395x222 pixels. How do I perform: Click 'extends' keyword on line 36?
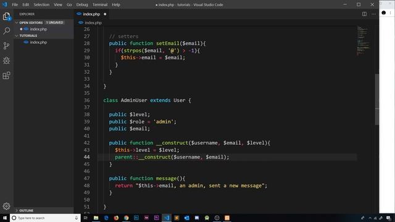(x=160, y=100)
